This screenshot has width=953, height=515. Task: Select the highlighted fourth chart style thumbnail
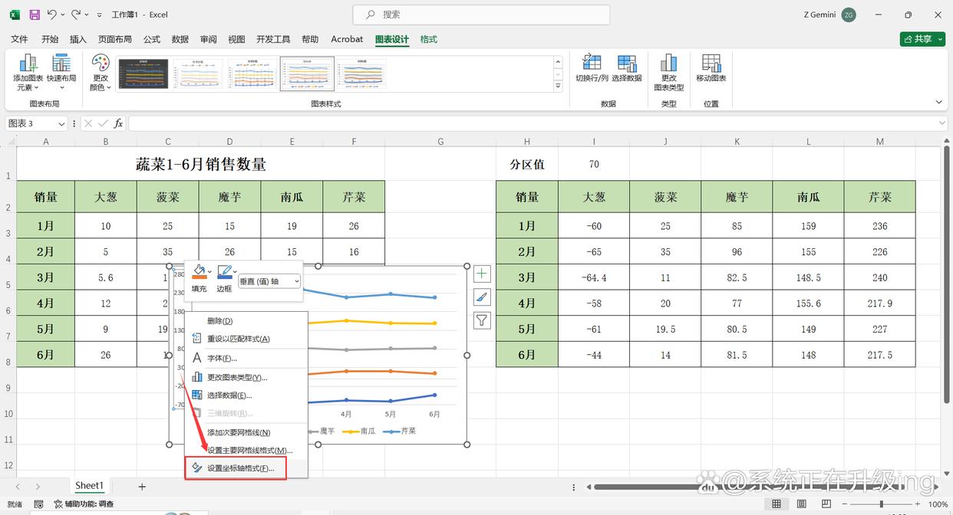coord(307,74)
